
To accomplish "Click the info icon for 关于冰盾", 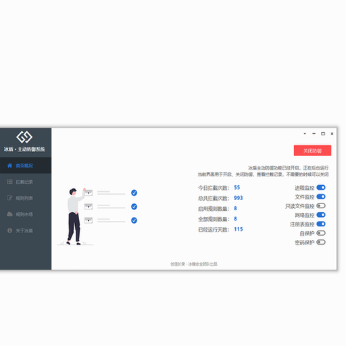I will click(9, 230).
